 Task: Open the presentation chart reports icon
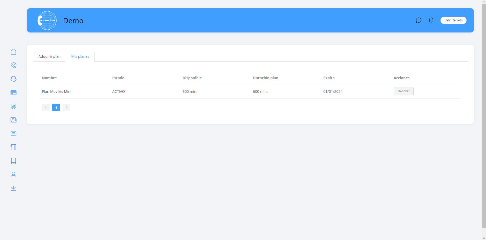pos(13,106)
